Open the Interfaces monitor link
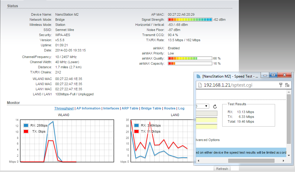 tap(111, 108)
